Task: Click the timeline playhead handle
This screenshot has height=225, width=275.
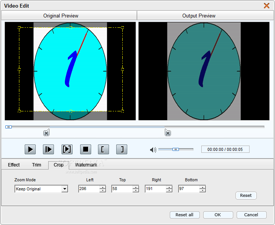Action: 8,127
